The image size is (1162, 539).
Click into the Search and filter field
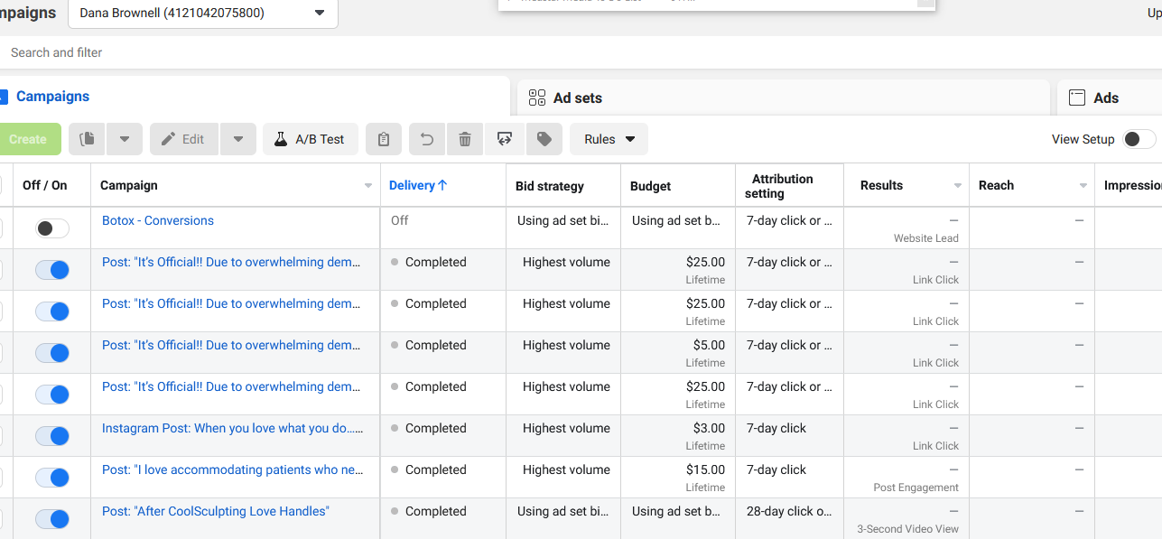578,52
